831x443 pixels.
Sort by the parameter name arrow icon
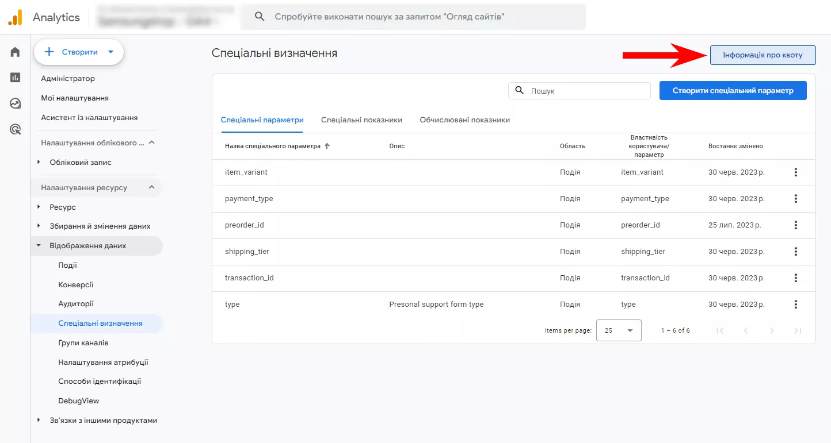(327, 146)
